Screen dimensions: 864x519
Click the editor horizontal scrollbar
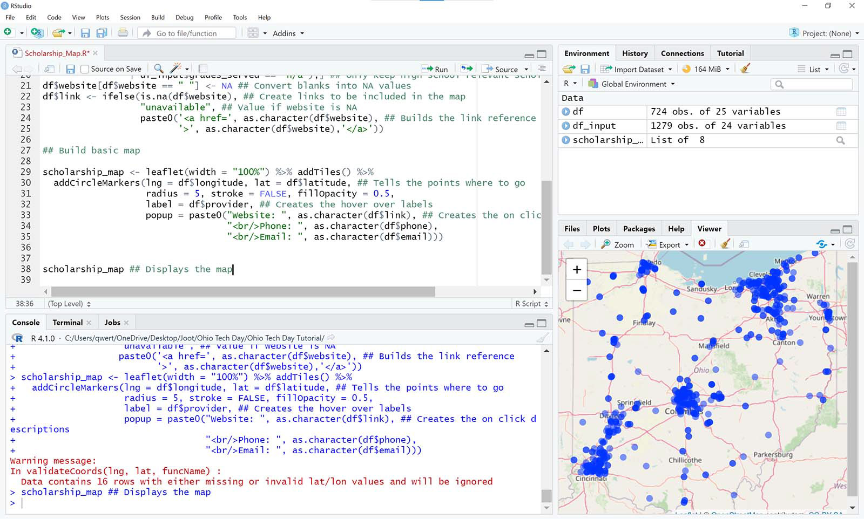pos(243,291)
